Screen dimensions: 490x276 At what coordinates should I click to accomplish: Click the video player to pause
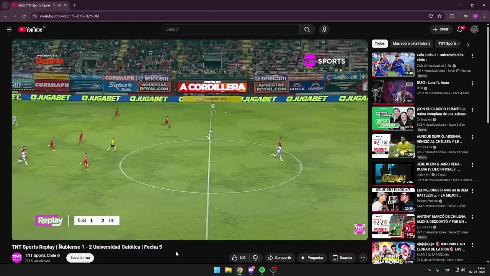189,140
